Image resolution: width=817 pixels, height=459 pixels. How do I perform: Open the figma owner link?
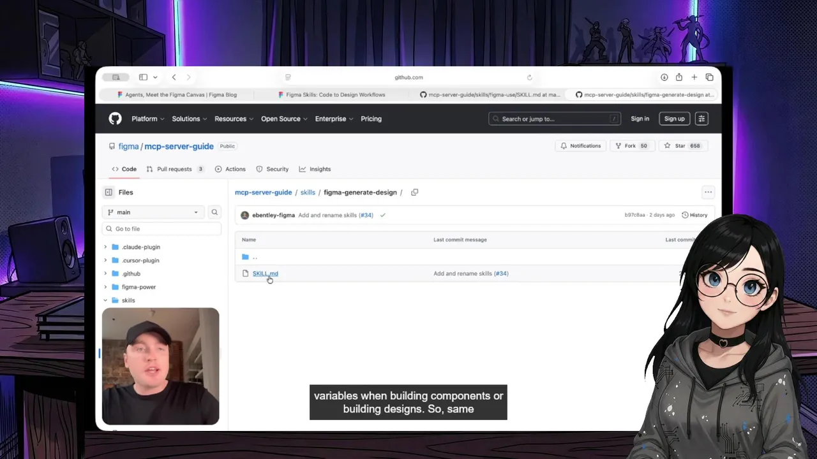[128, 146]
